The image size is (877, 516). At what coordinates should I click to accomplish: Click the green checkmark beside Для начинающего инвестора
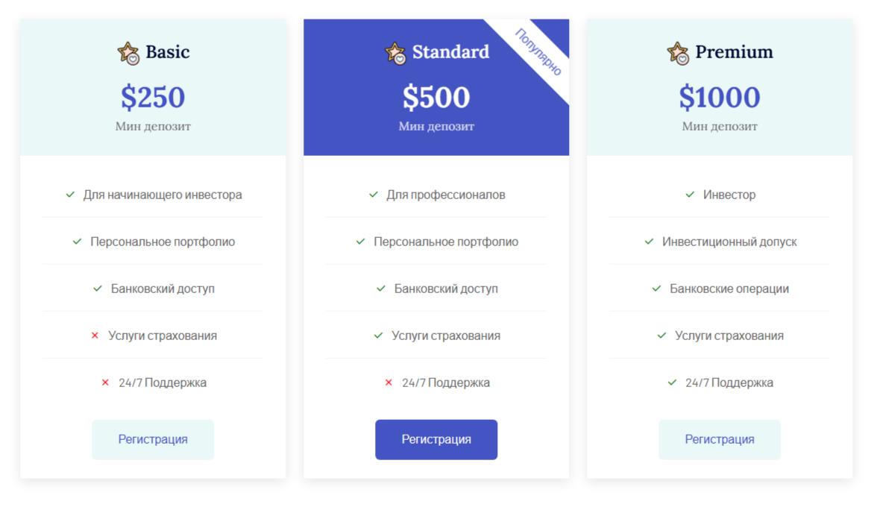(x=70, y=195)
